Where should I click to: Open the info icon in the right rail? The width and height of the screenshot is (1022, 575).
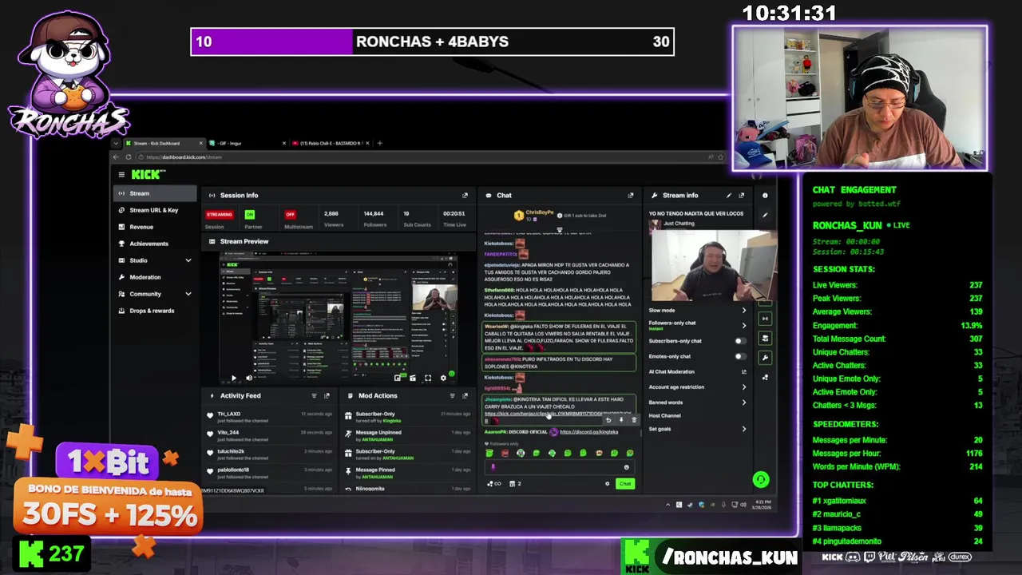[765, 195]
